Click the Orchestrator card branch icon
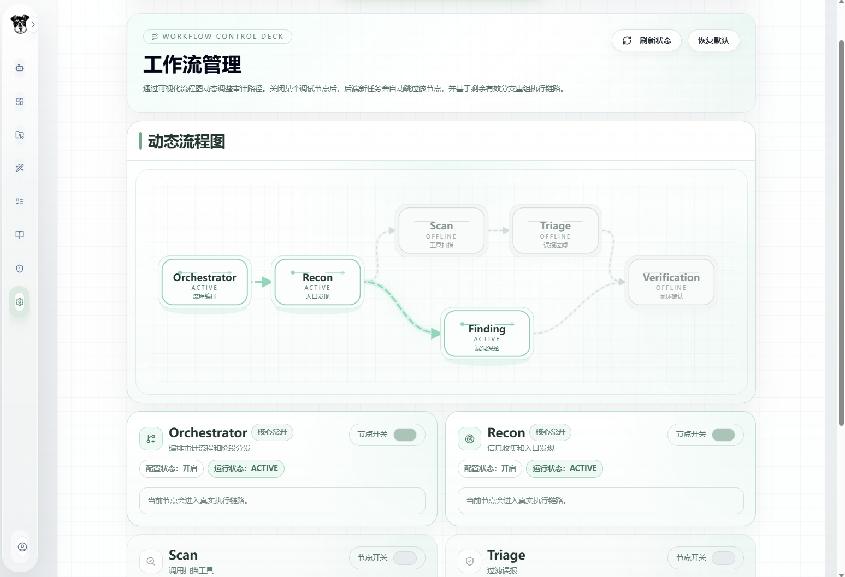This screenshot has width=845, height=577. [x=151, y=439]
